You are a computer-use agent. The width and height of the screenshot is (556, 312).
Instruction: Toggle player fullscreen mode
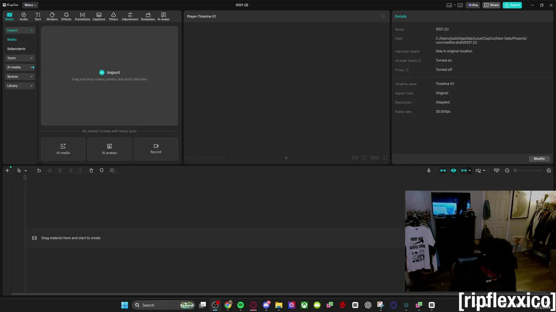pos(385,158)
